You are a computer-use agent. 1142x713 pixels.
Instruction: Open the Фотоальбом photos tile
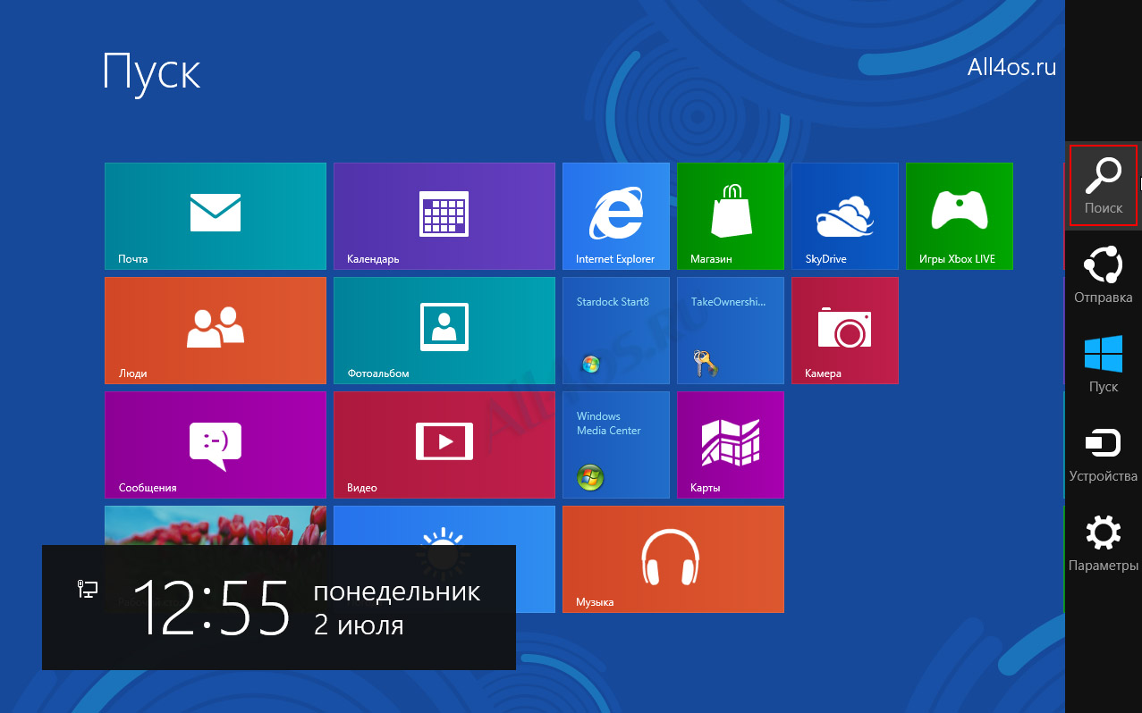pyautogui.click(x=444, y=331)
